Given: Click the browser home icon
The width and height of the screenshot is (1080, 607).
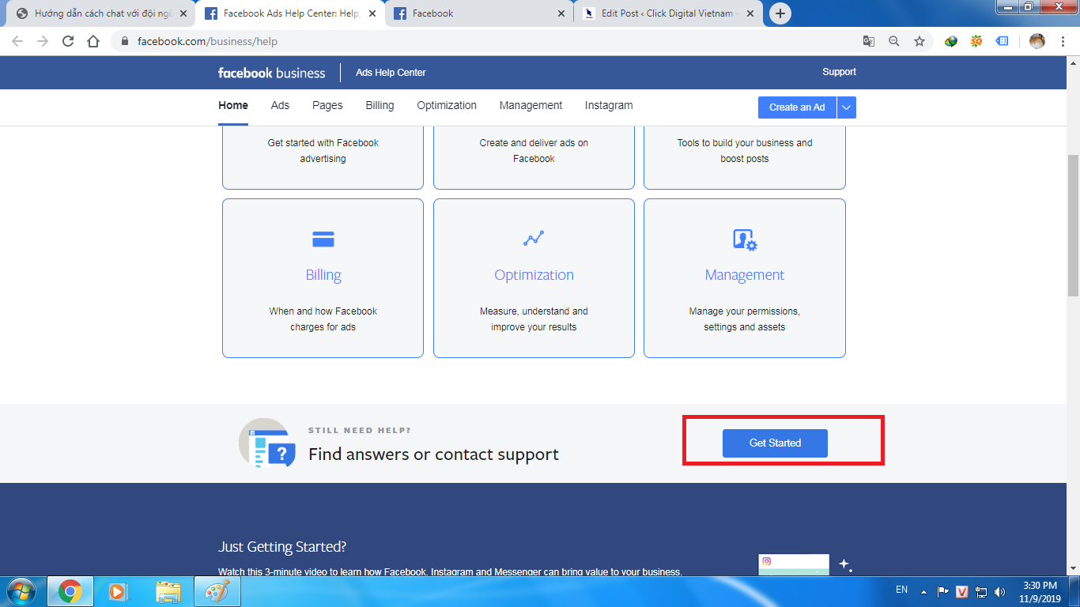Looking at the screenshot, I should click(93, 41).
